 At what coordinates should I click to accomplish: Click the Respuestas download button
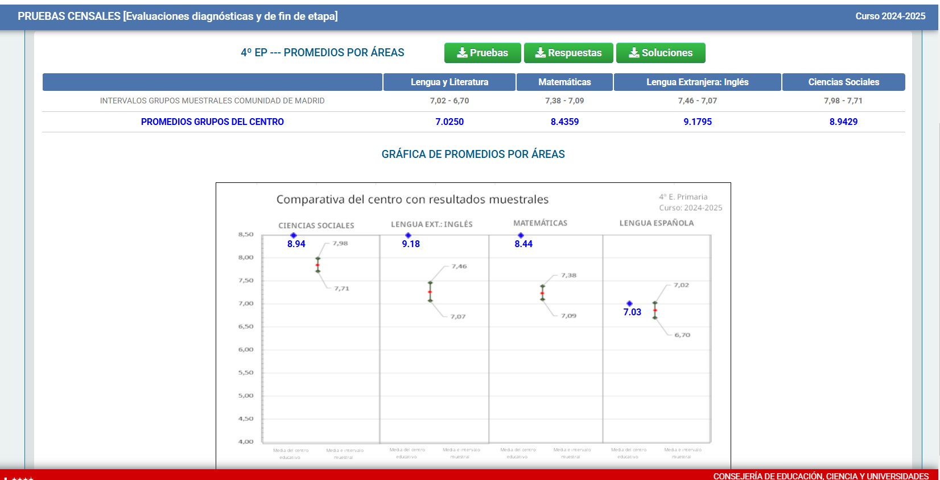click(568, 53)
